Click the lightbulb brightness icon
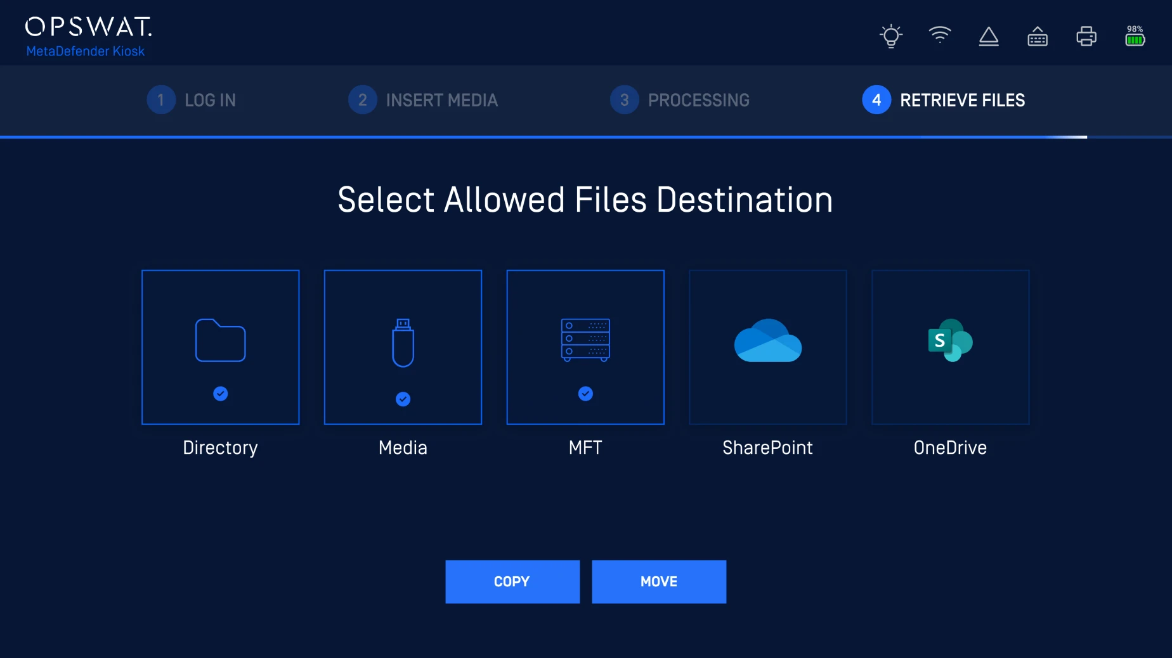The width and height of the screenshot is (1172, 658). (x=891, y=36)
